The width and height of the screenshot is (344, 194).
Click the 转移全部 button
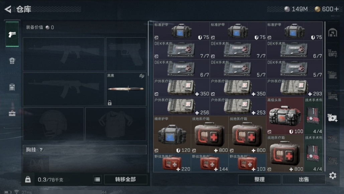pos(125,179)
